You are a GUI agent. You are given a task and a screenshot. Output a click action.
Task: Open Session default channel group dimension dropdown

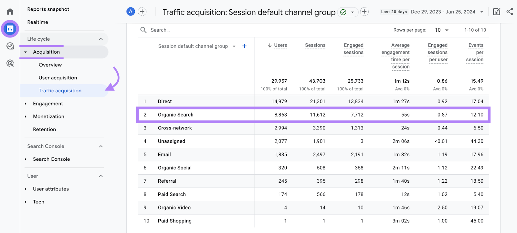234,46
